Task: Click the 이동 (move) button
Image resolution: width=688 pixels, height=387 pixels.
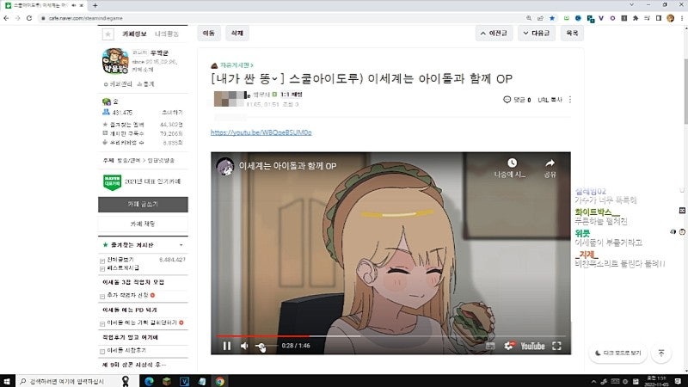Action: pos(209,33)
